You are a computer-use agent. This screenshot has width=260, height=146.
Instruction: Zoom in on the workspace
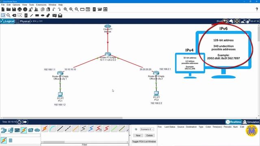[x=66, y=9]
